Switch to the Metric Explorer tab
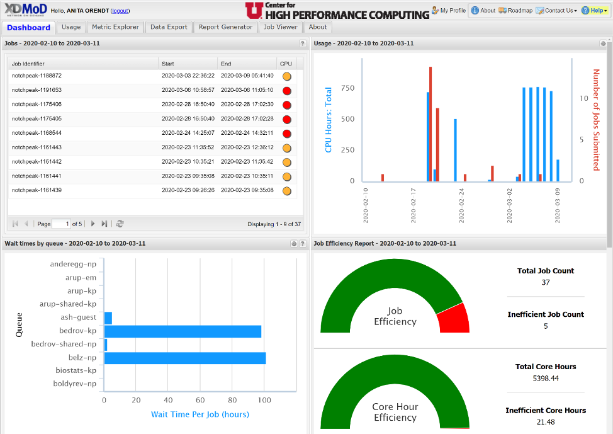Viewport: 613px width, 434px height. [115, 27]
